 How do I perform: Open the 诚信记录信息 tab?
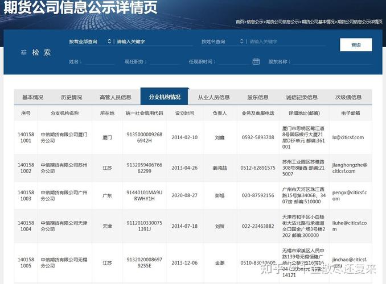[x=302, y=97]
